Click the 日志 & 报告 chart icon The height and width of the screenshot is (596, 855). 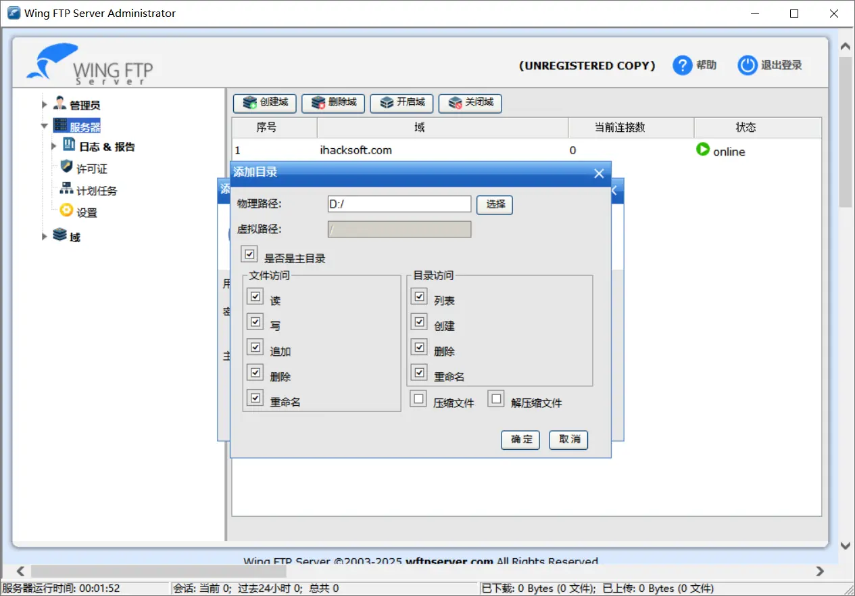69,145
